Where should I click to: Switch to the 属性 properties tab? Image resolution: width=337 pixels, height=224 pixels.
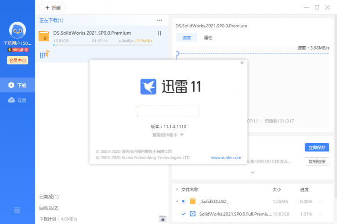coord(208,37)
